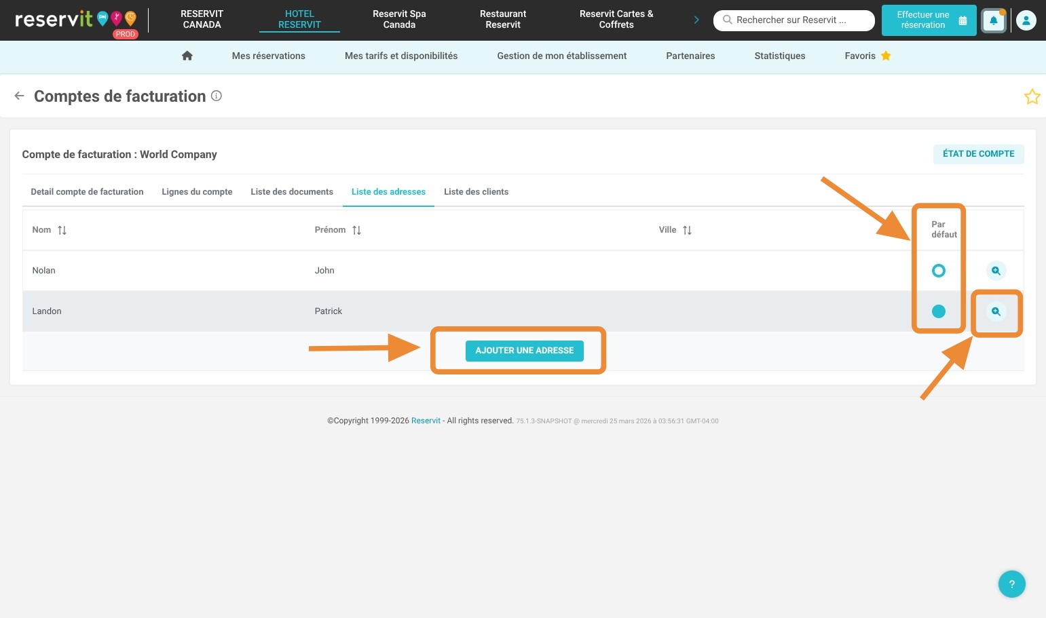Click the Par défaut column header
This screenshot has height=618, width=1046.
(x=944, y=229)
